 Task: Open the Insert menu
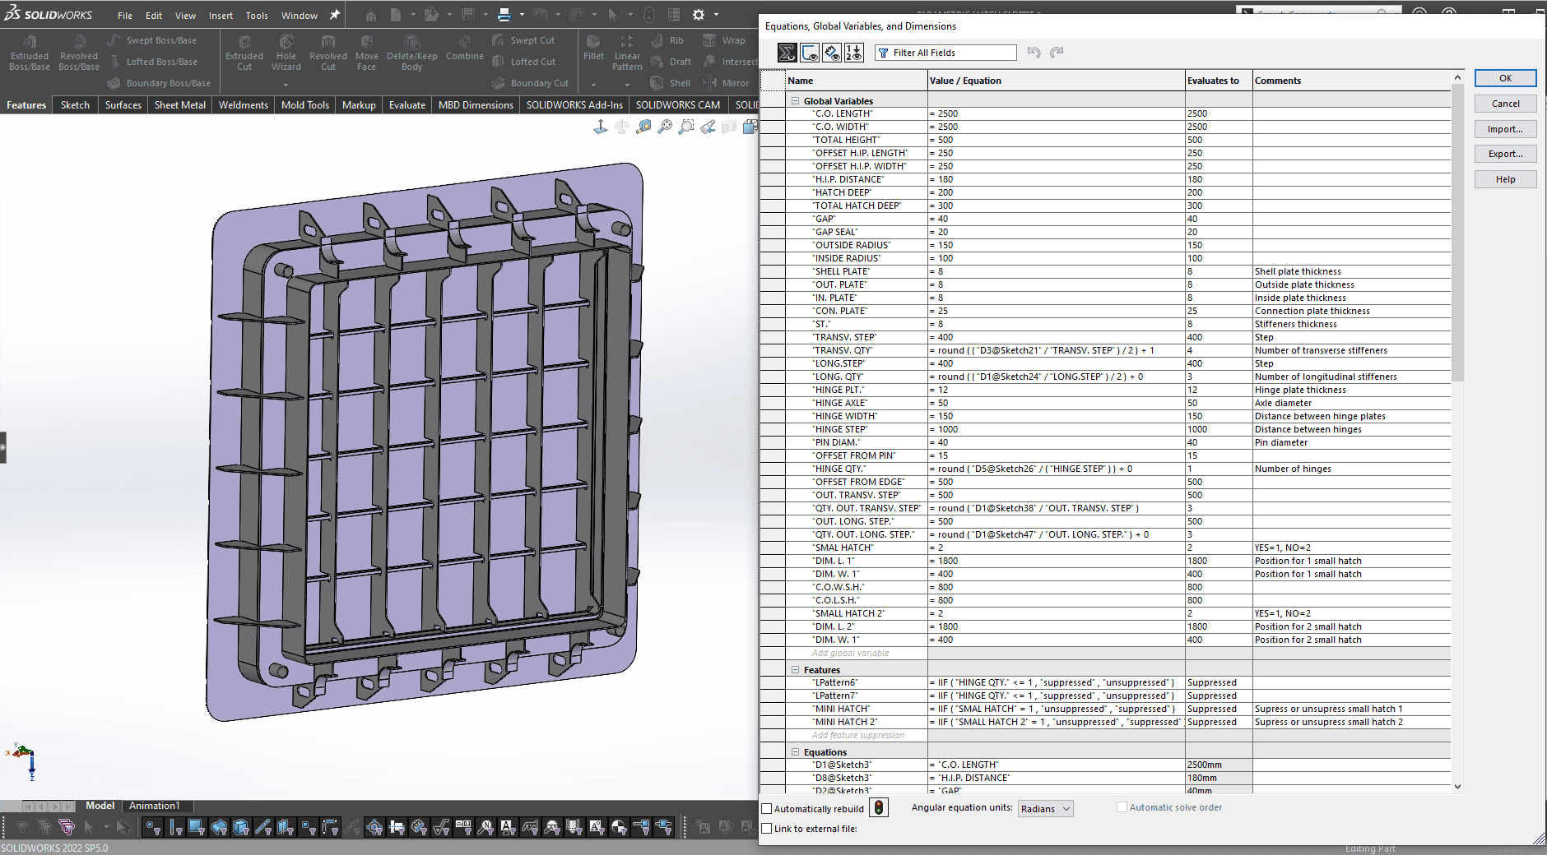221,16
